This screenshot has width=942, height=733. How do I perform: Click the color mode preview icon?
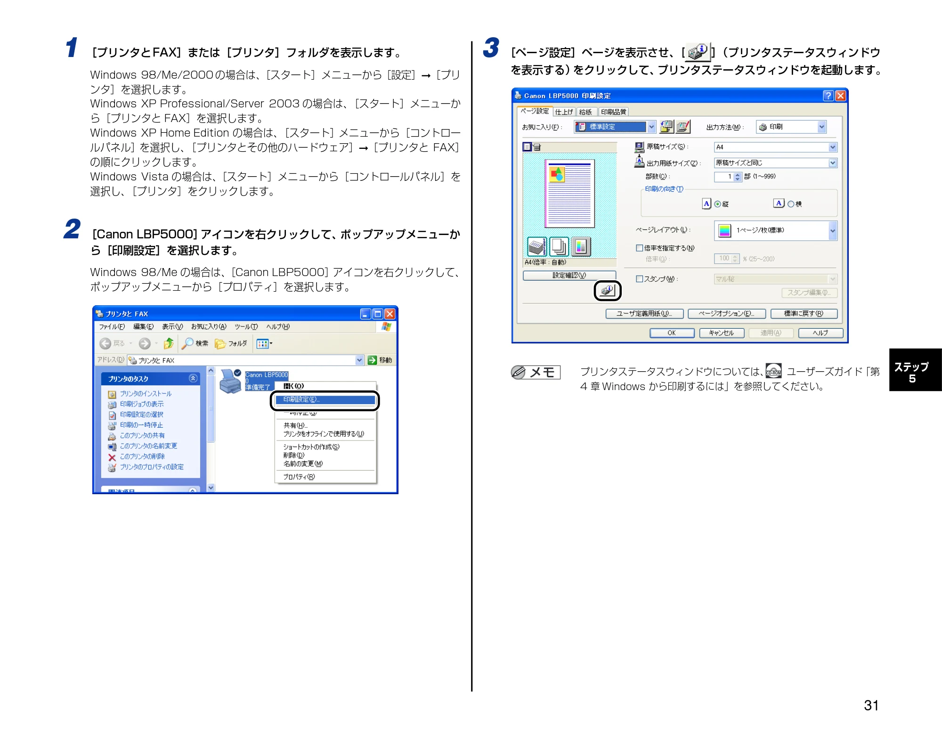581,246
